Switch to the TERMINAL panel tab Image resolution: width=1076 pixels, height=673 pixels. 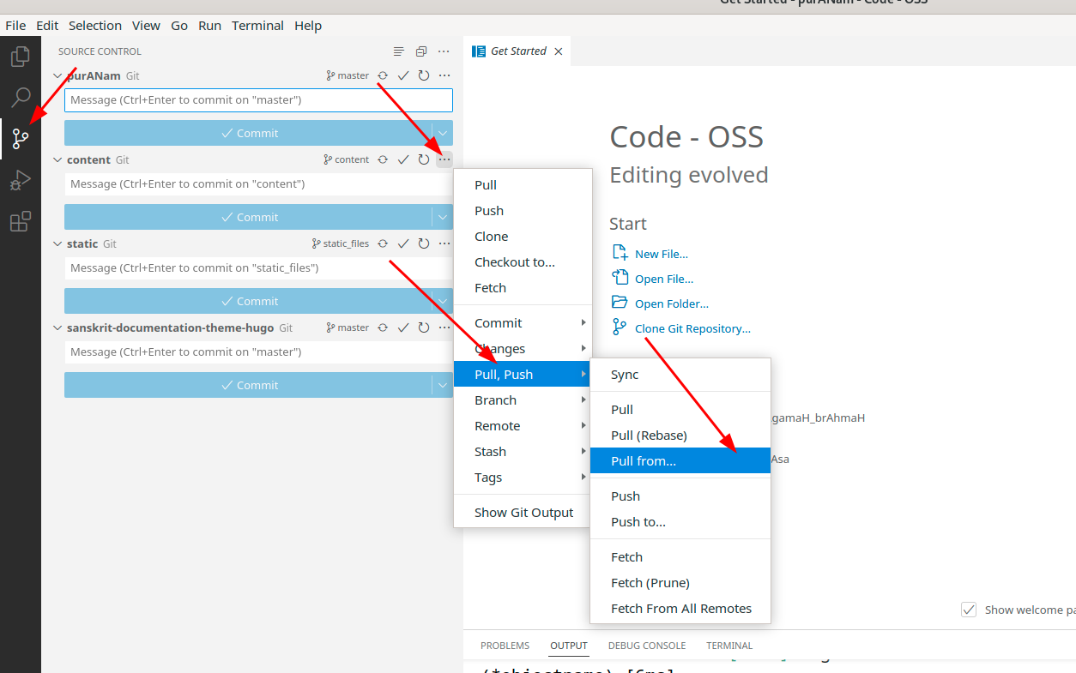tap(729, 646)
